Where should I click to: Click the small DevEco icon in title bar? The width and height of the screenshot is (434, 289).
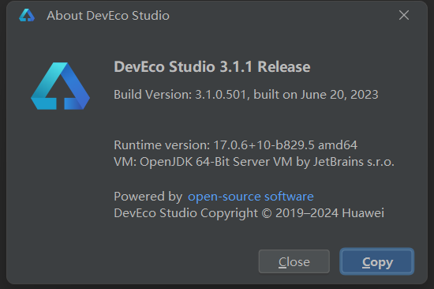point(27,15)
